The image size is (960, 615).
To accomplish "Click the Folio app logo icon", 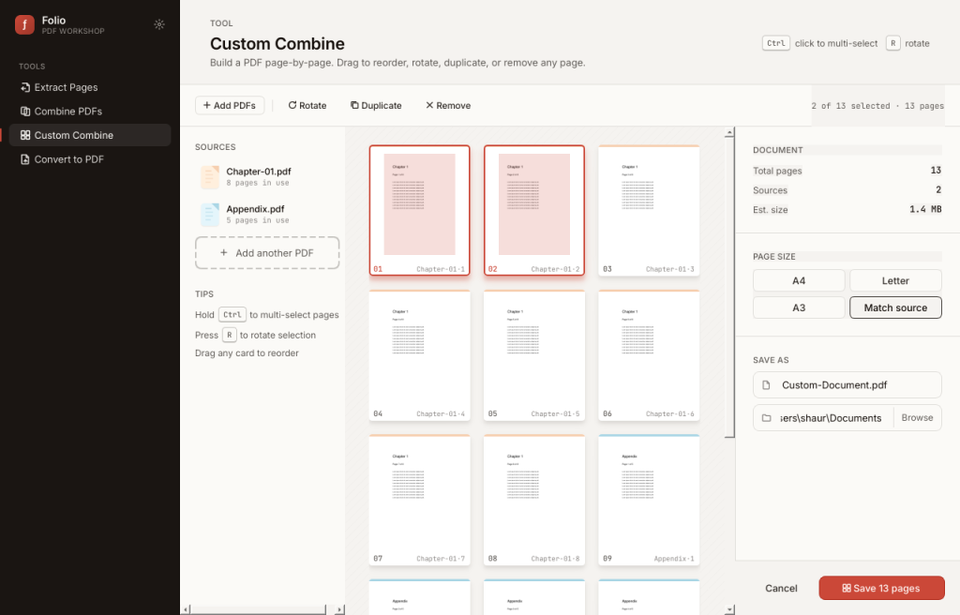I will pyautogui.click(x=24, y=24).
